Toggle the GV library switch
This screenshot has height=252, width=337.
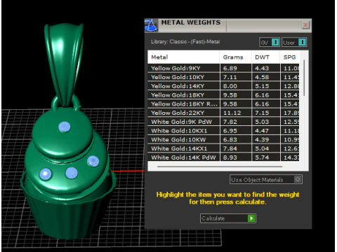[x=270, y=43]
